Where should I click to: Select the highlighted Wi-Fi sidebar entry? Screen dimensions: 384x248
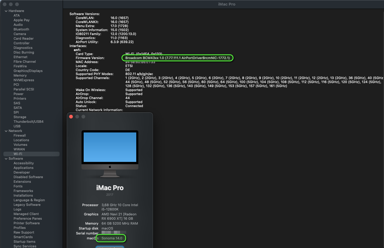(x=31, y=154)
